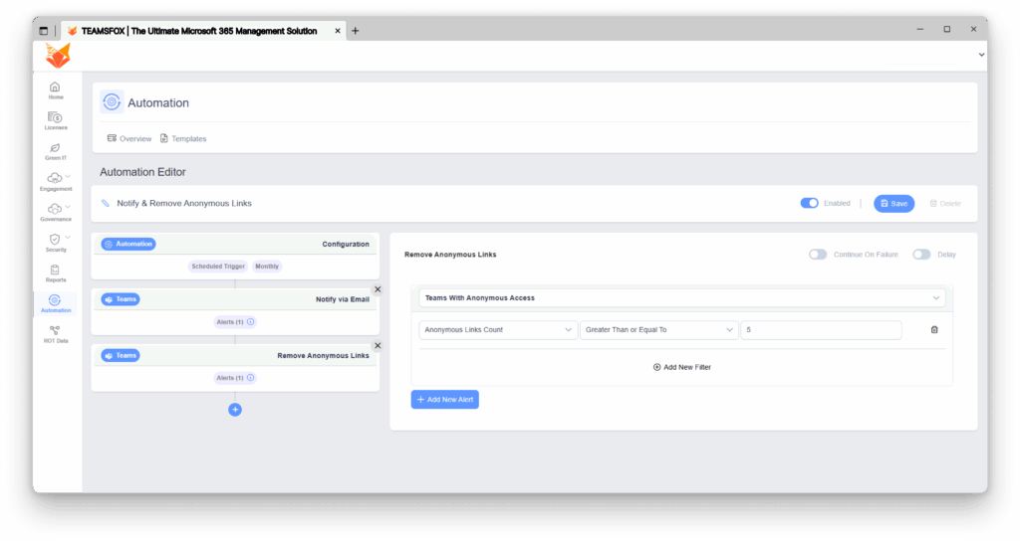The height and width of the screenshot is (541, 1020).
Task: Close the TEAMSFOX browser tab
Action: 338,31
